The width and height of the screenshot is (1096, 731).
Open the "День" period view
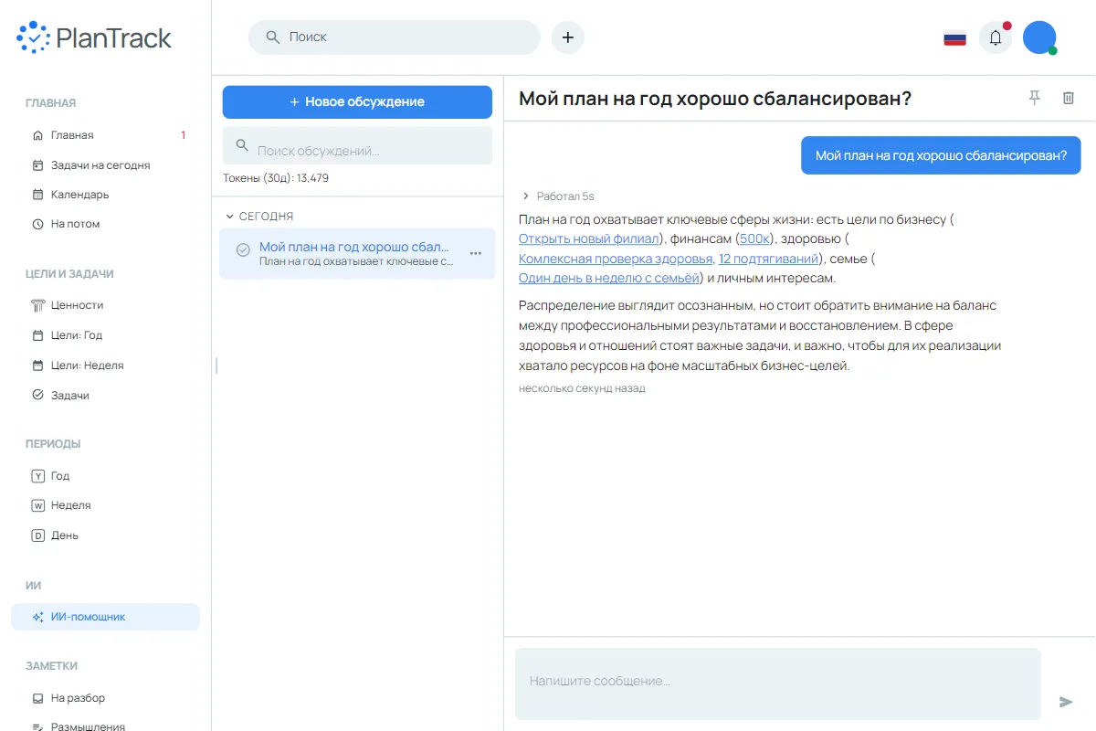106,535
